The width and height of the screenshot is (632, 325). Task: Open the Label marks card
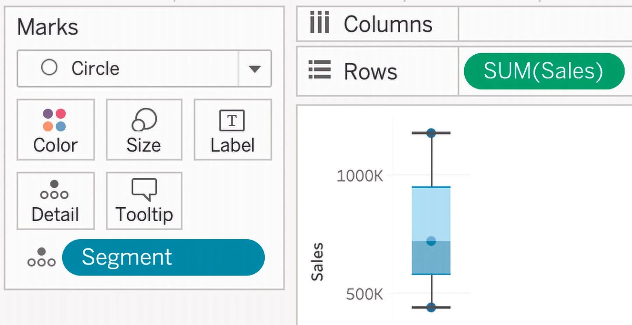233,130
